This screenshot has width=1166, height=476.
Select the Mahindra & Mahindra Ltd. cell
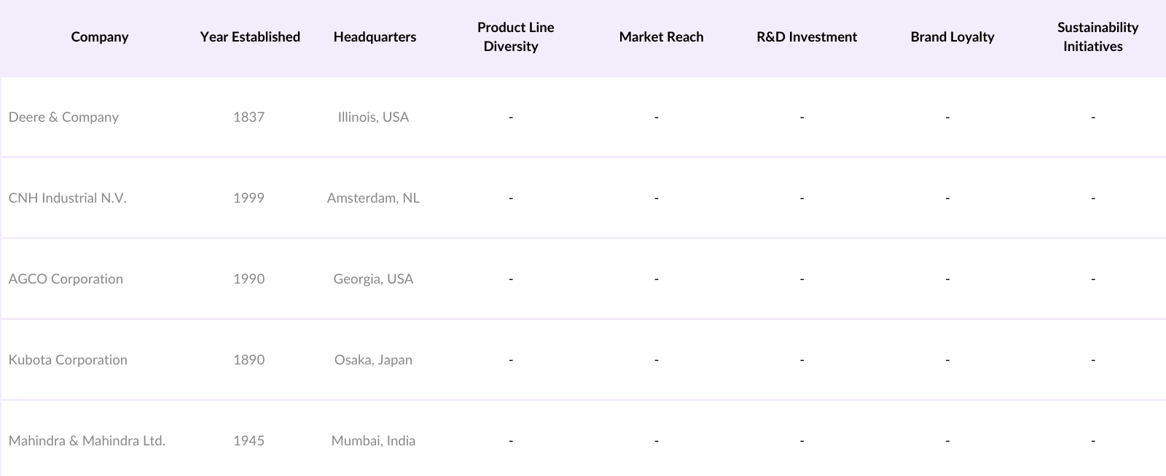[87, 441]
